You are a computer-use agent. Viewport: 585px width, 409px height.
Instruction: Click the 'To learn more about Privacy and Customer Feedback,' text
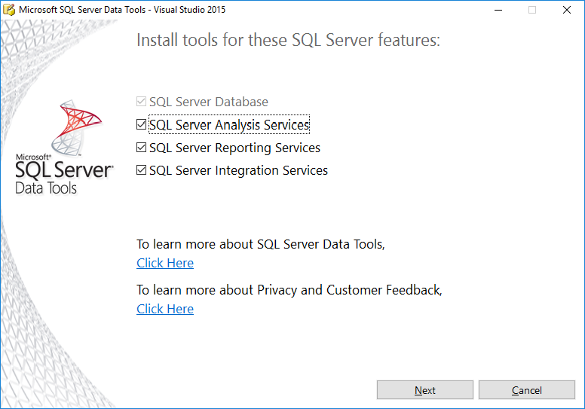pos(289,290)
